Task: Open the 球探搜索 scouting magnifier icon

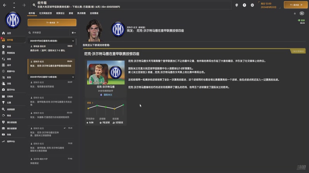Action: [3, 109]
